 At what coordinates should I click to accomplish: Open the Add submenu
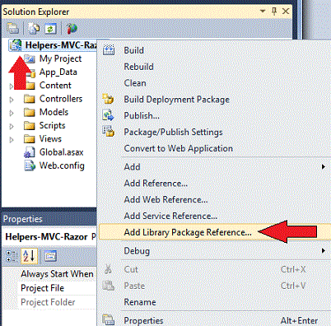[x=214, y=167]
